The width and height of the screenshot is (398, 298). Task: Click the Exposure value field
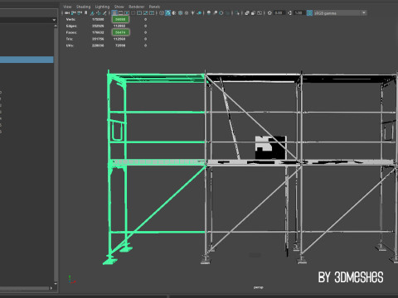279,13
